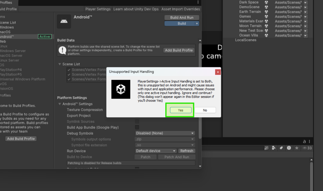Viewport: 323px width, 191px height.
Task: Open the Player Settings tab
Action: (98, 9)
